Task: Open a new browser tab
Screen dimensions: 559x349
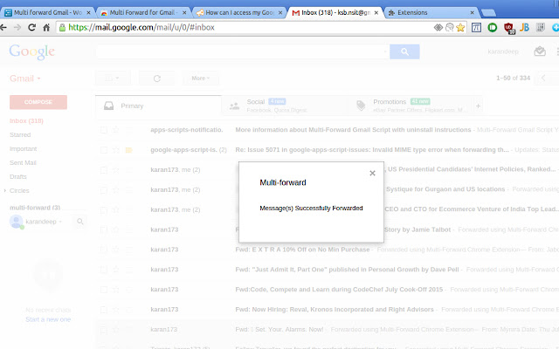Action: click(x=488, y=13)
